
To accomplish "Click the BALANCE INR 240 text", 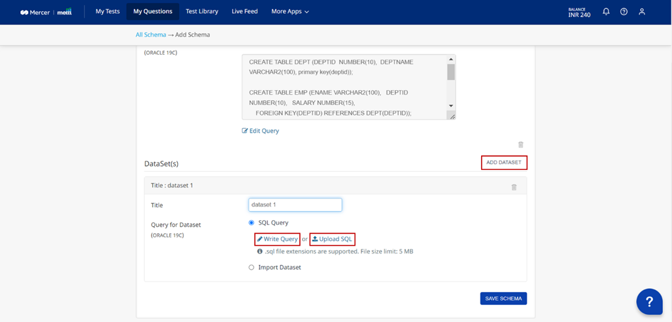I will (579, 12).
